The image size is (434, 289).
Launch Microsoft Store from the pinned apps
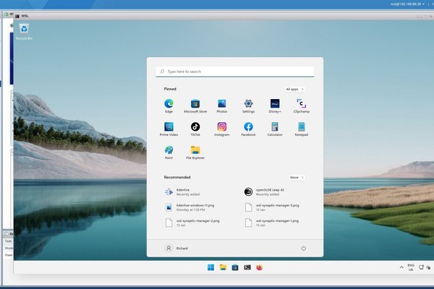(x=195, y=106)
